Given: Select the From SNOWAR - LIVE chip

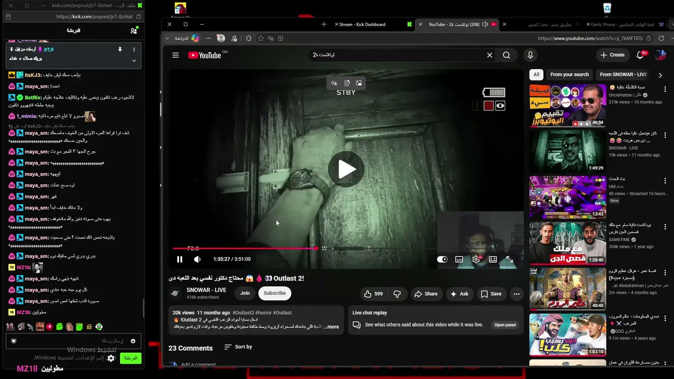Looking at the screenshot, I should click(x=623, y=75).
